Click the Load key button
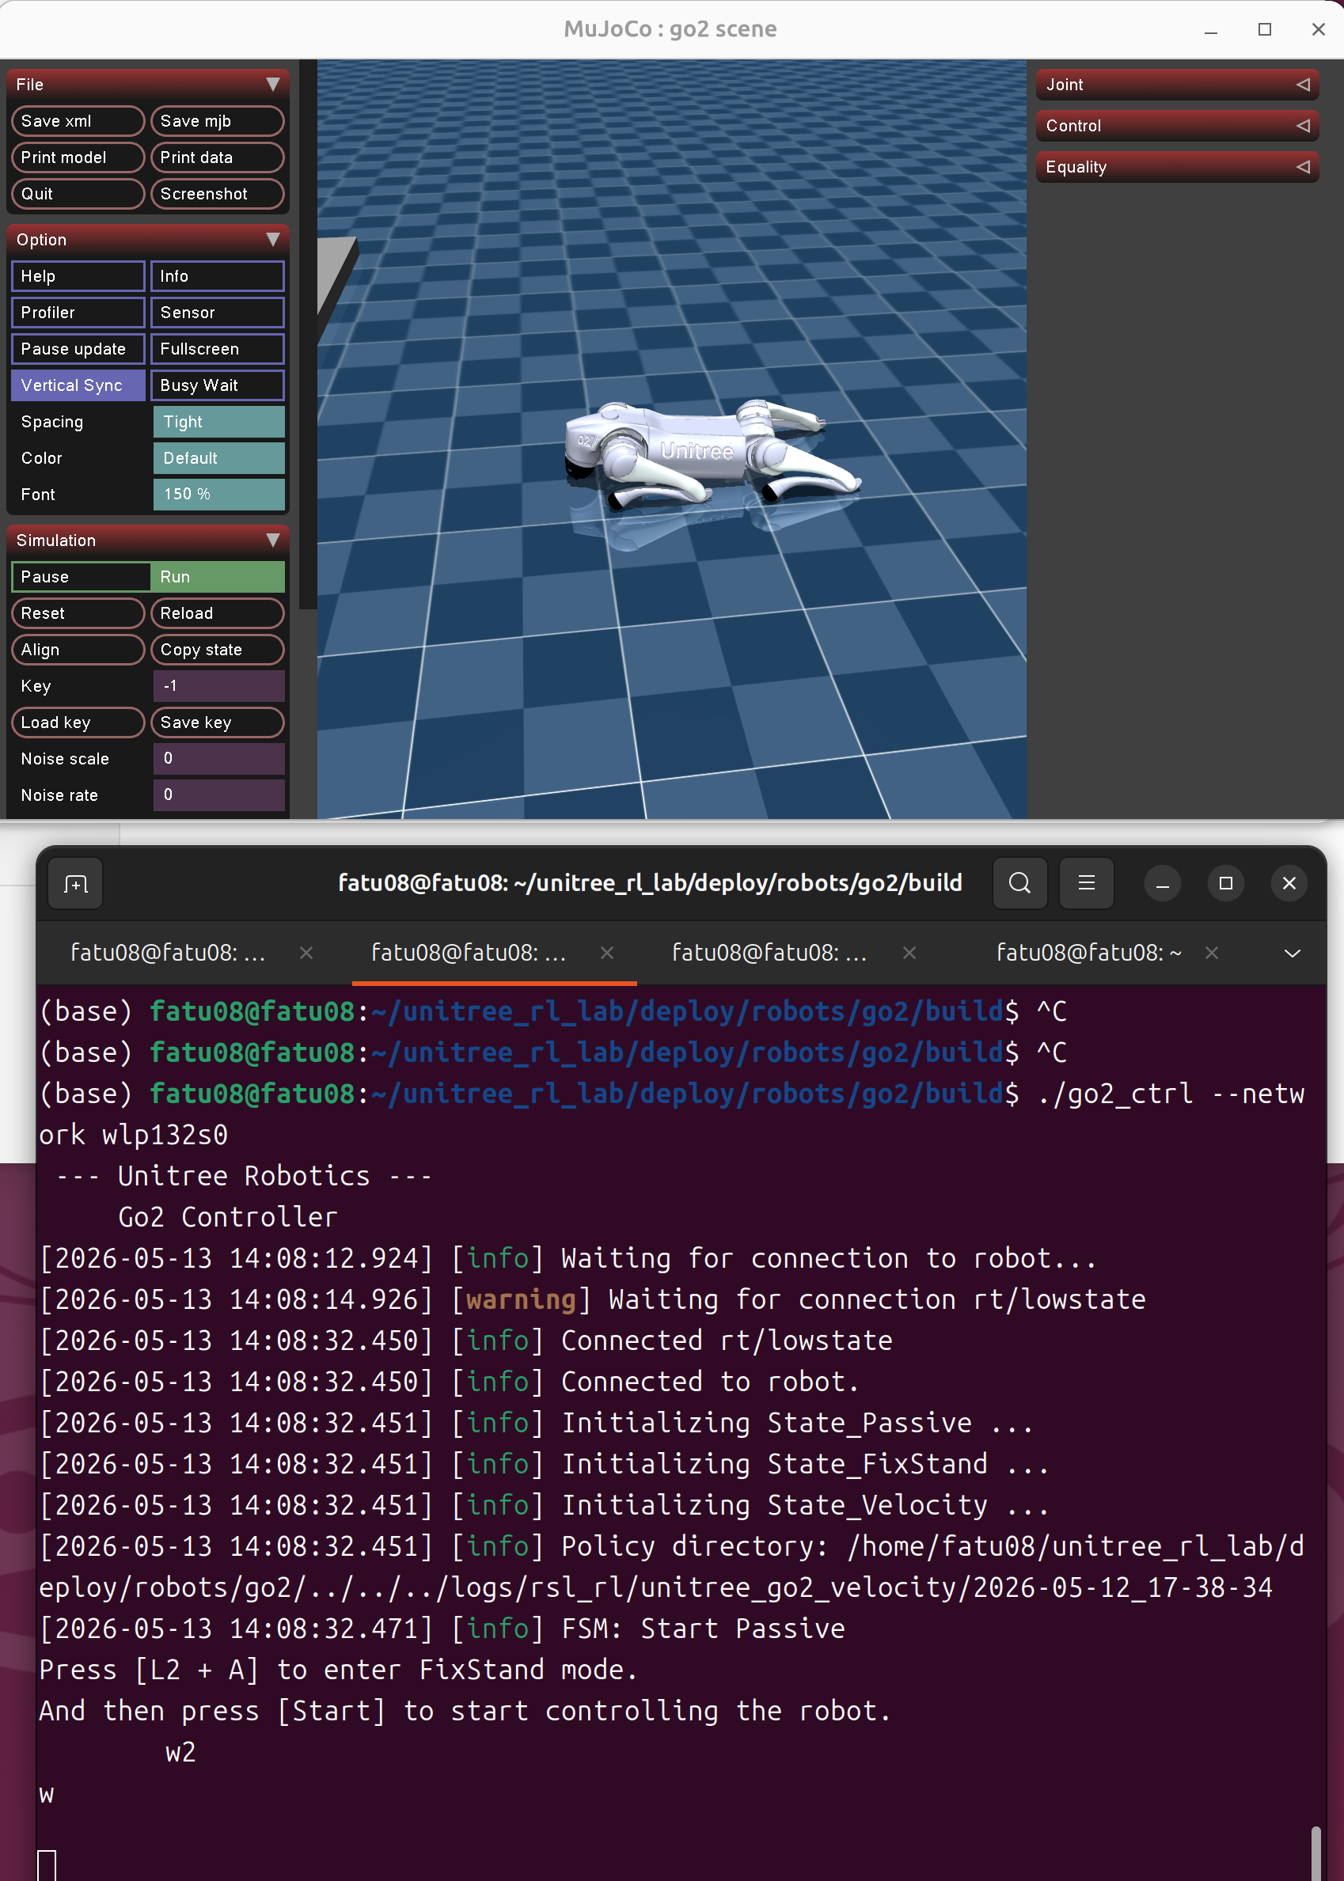Image resolution: width=1344 pixels, height=1881 pixels. click(x=78, y=722)
